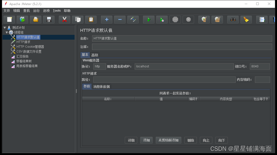Click the 协议 field containing http
The height and width of the screenshot is (155, 277).
[x=100, y=67]
